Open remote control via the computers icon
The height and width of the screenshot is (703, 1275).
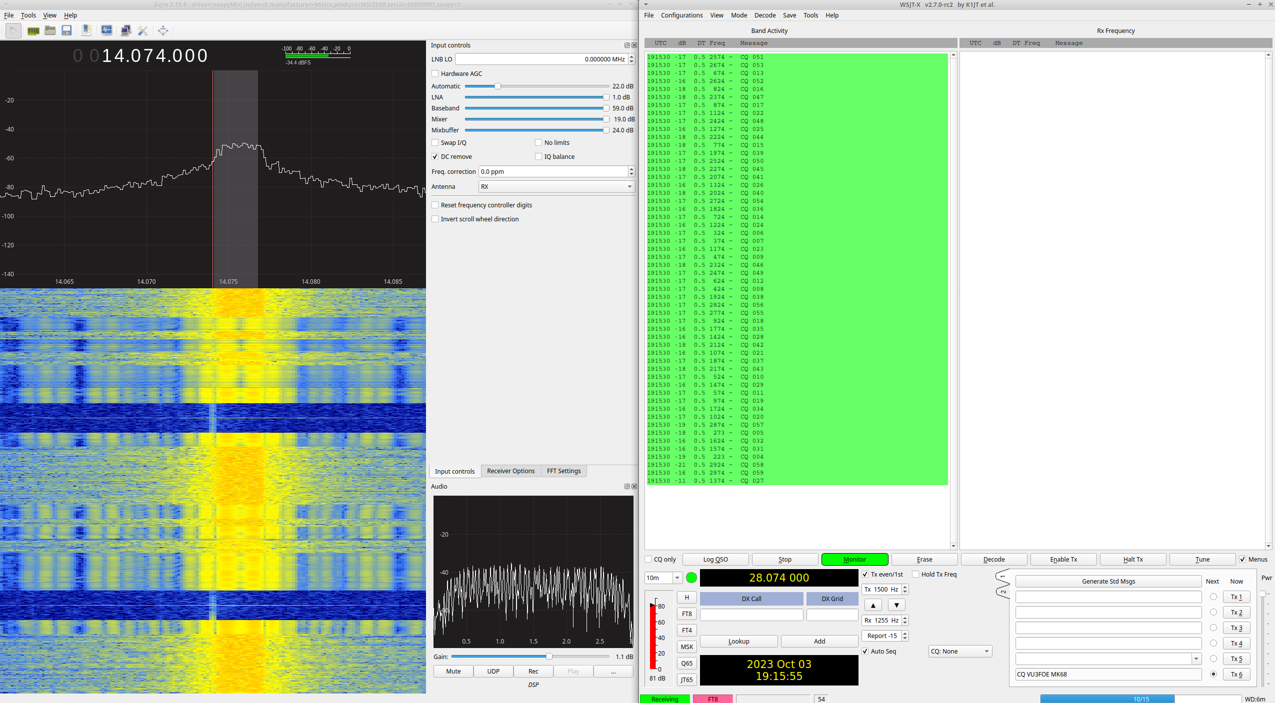pos(125,30)
